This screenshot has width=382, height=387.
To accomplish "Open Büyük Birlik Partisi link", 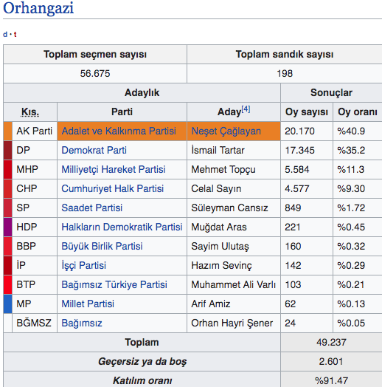I will coord(102,247).
